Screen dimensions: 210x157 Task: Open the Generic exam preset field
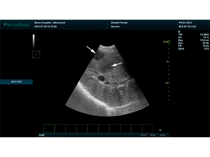(x=115, y=26)
